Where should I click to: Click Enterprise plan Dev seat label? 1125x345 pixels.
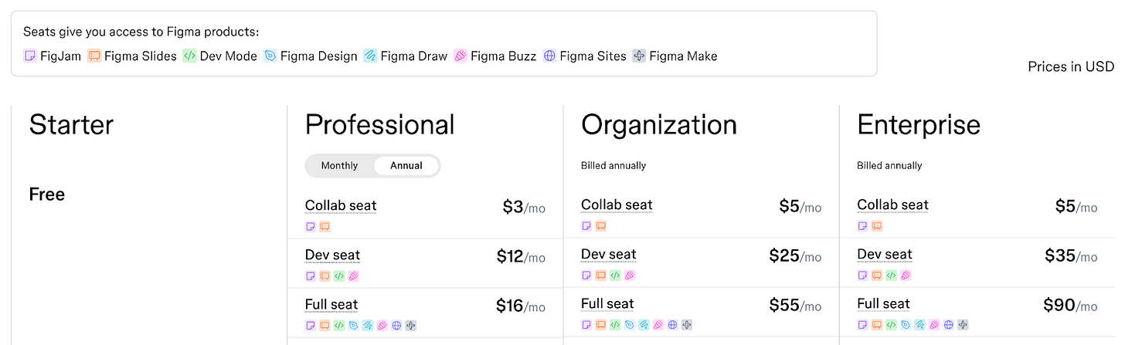point(885,254)
